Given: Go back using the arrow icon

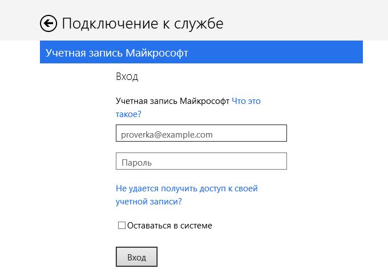Looking at the screenshot, I should pyautogui.click(x=48, y=23).
